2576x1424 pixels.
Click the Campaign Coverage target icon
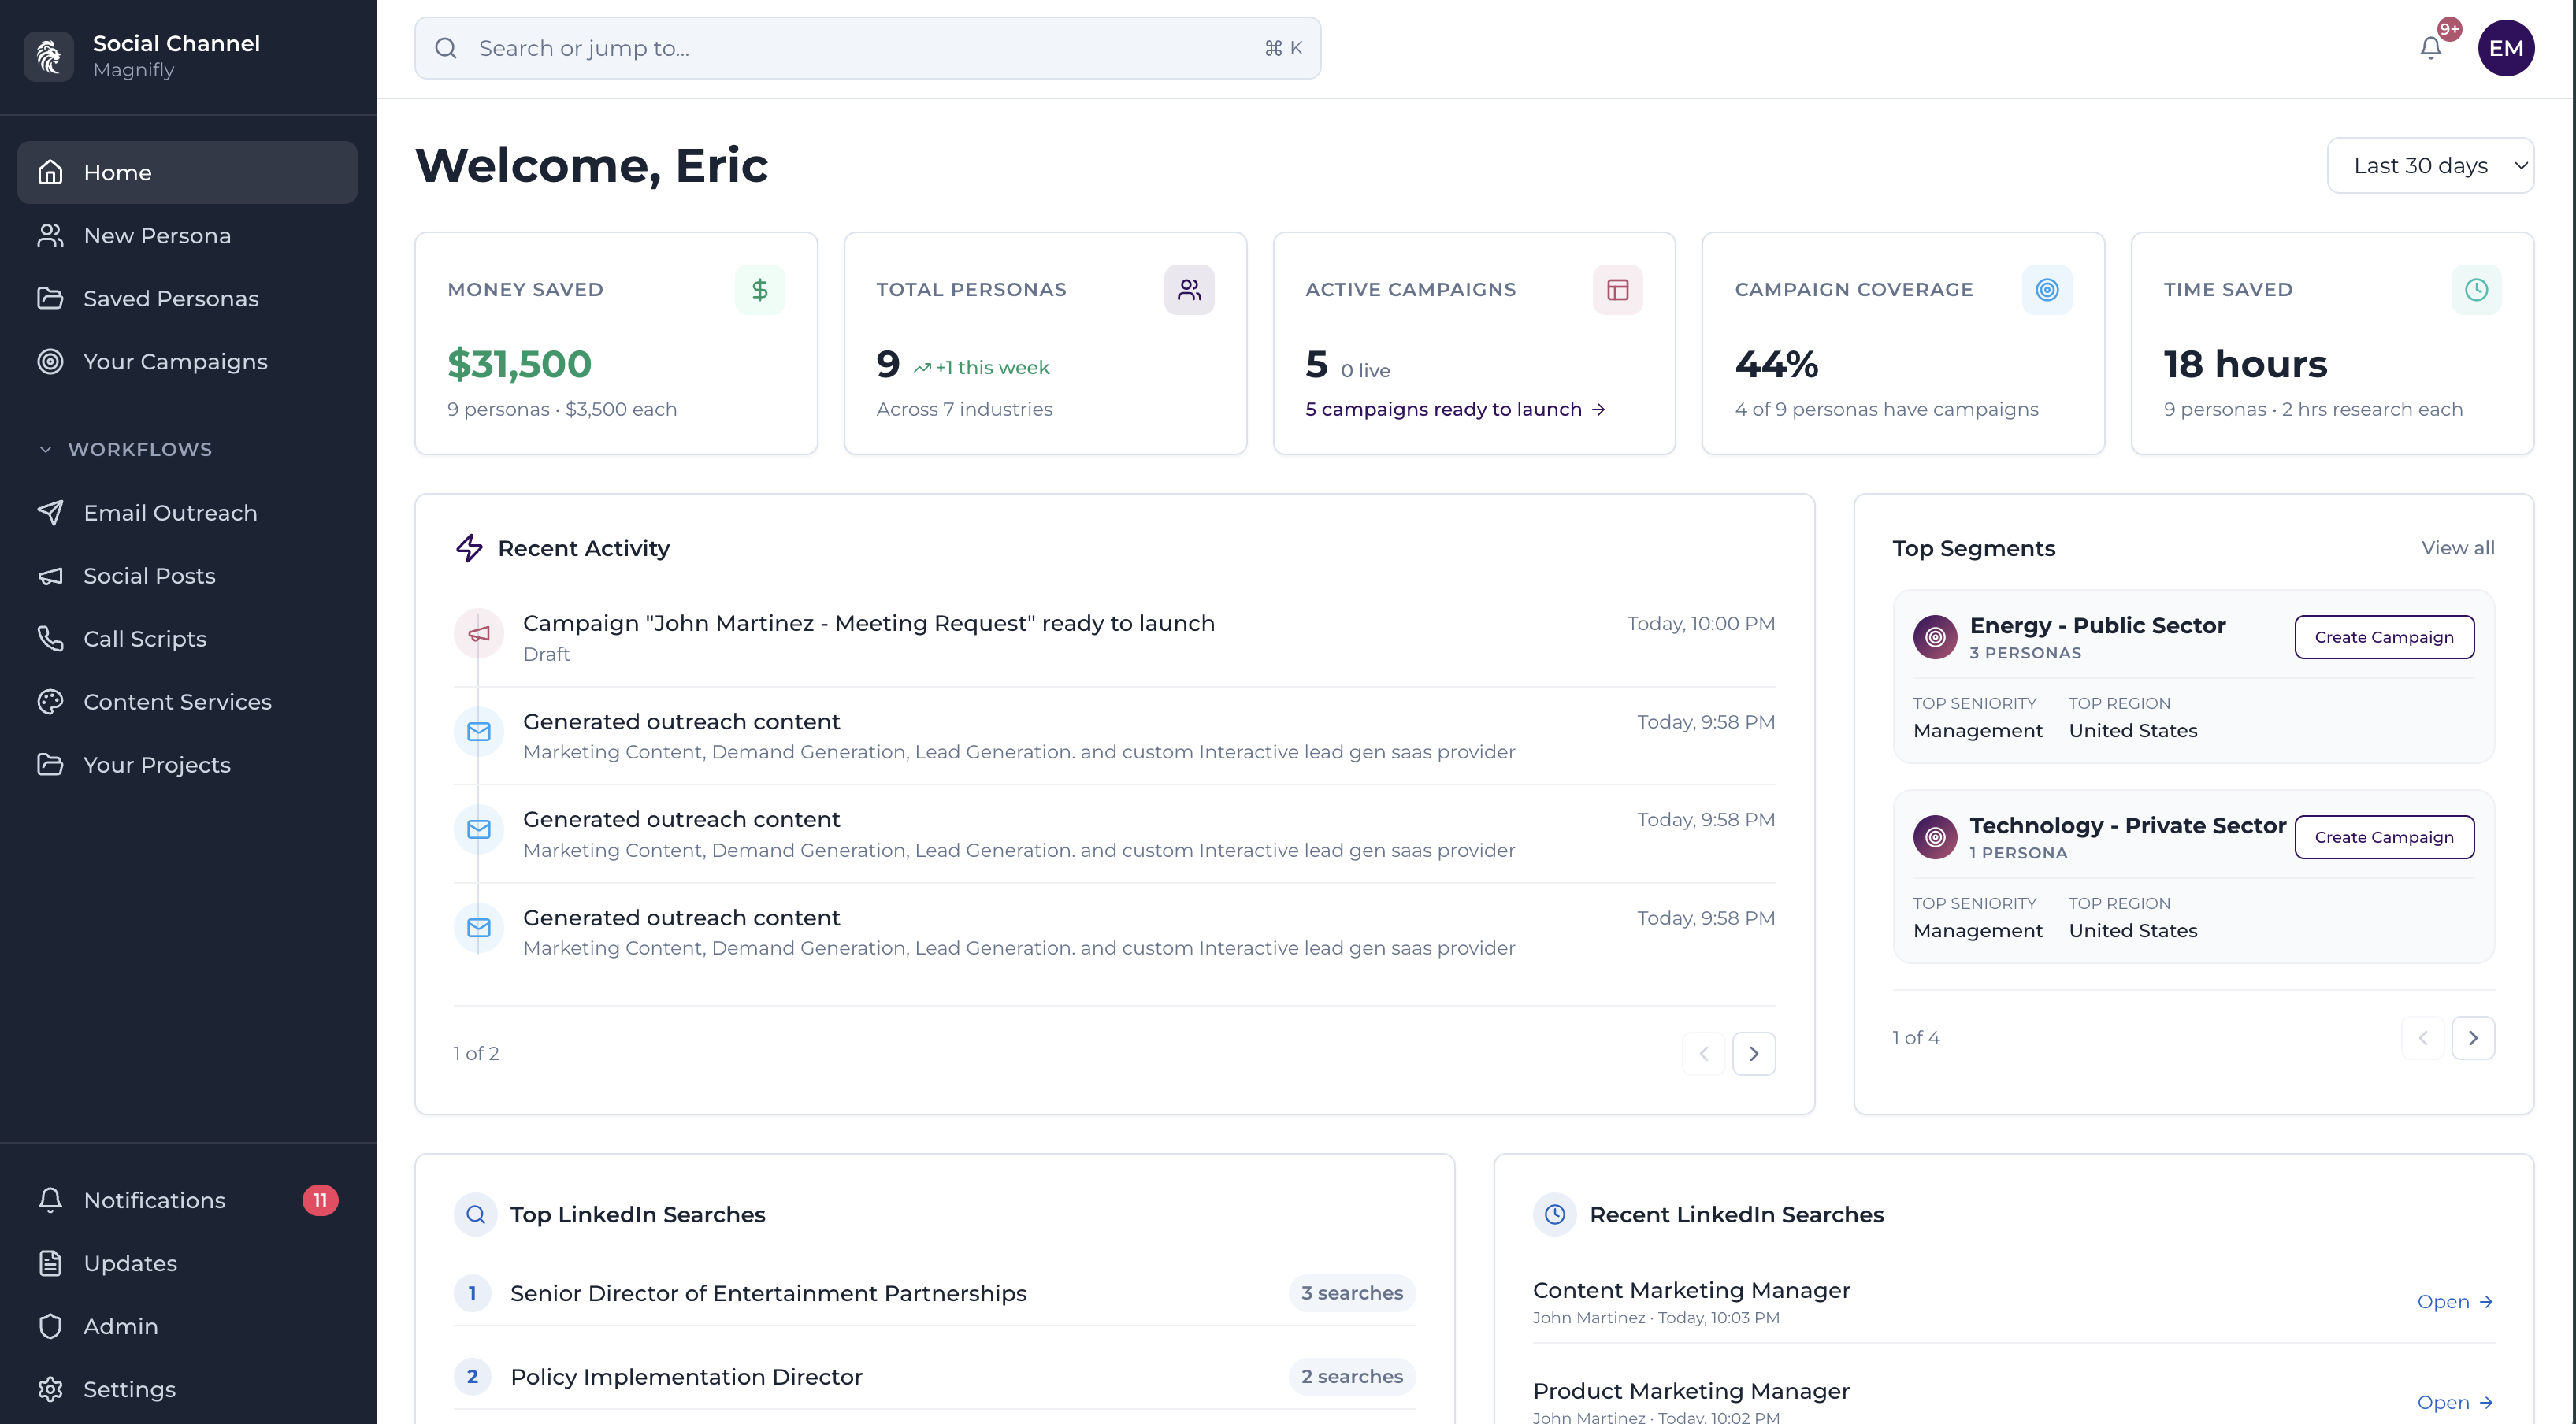2046,290
